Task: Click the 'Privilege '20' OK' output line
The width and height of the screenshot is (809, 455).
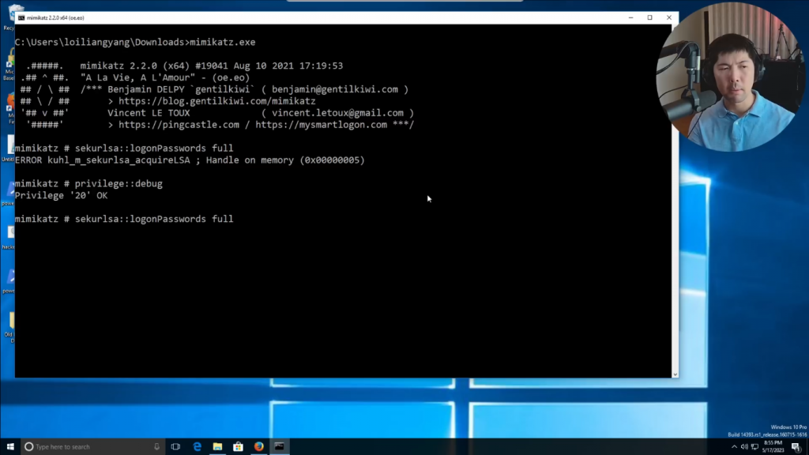Action: click(x=62, y=196)
